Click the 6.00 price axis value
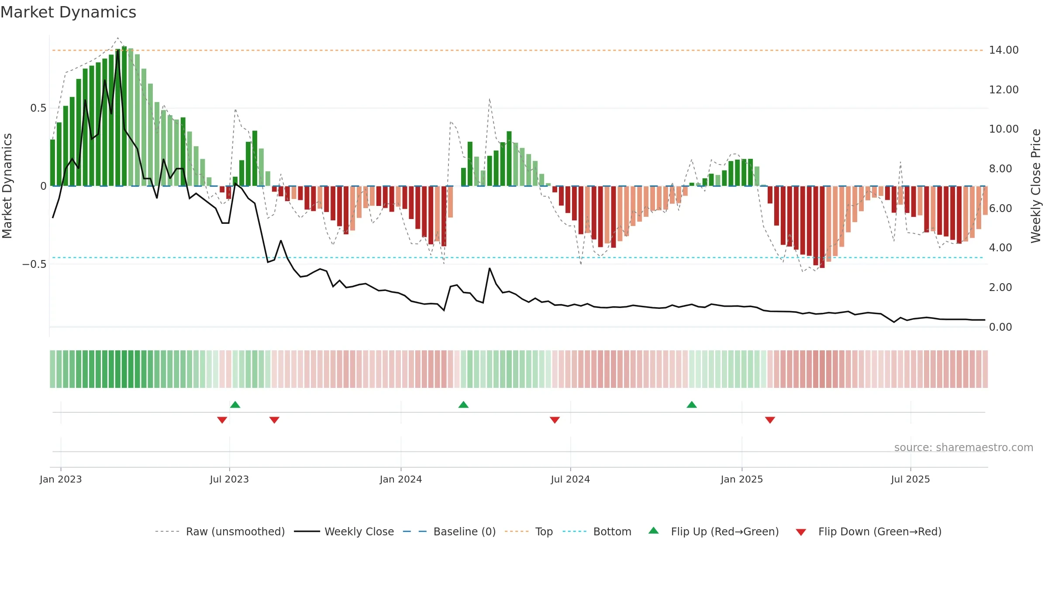Image resolution: width=1048 pixels, height=589 pixels. (1000, 208)
